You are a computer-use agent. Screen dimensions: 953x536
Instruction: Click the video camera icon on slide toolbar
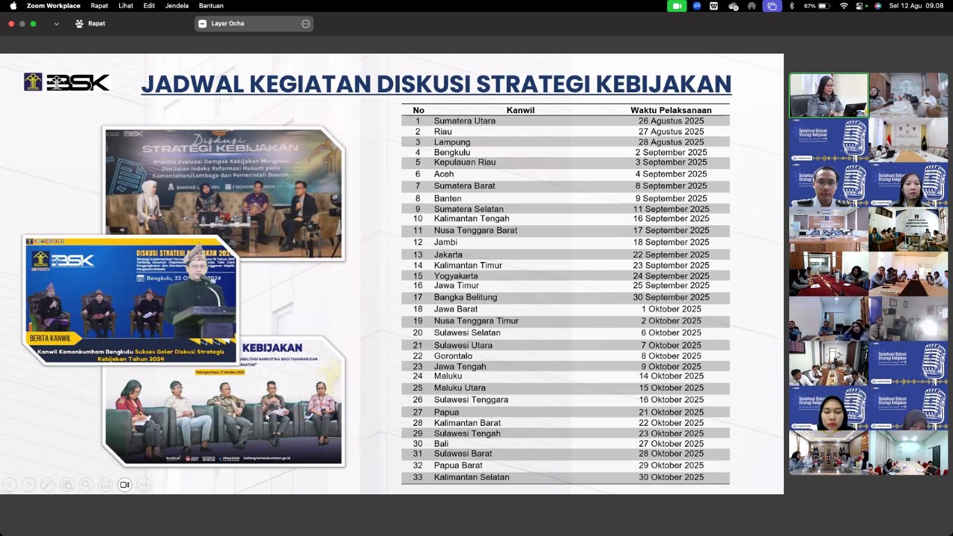pos(124,485)
